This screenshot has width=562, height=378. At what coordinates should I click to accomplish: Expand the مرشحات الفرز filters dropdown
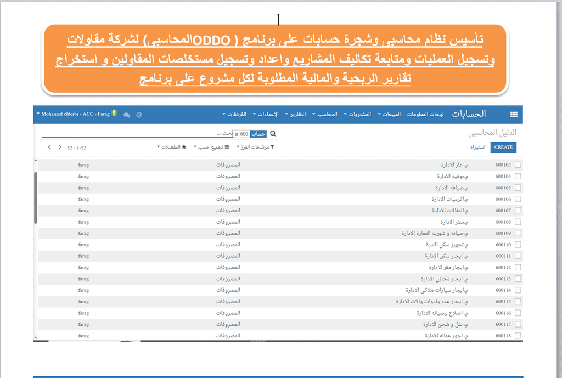tap(255, 147)
